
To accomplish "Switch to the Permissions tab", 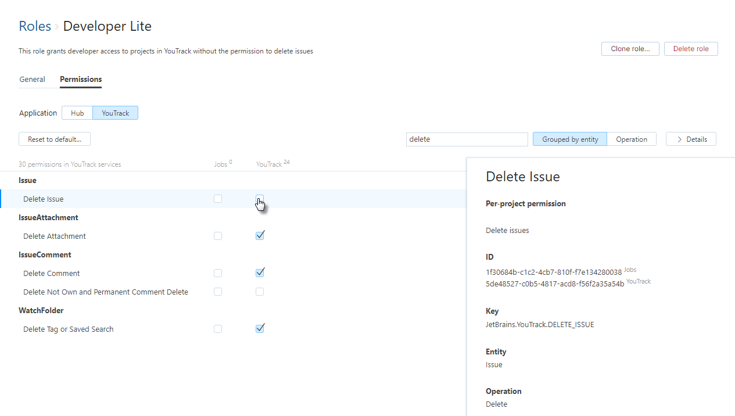I will (80, 79).
